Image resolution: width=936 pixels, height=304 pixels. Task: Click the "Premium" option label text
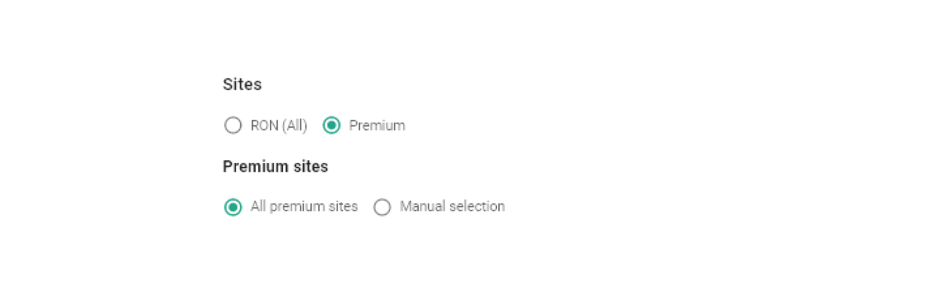pyautogui.click(x=377, y=125)
